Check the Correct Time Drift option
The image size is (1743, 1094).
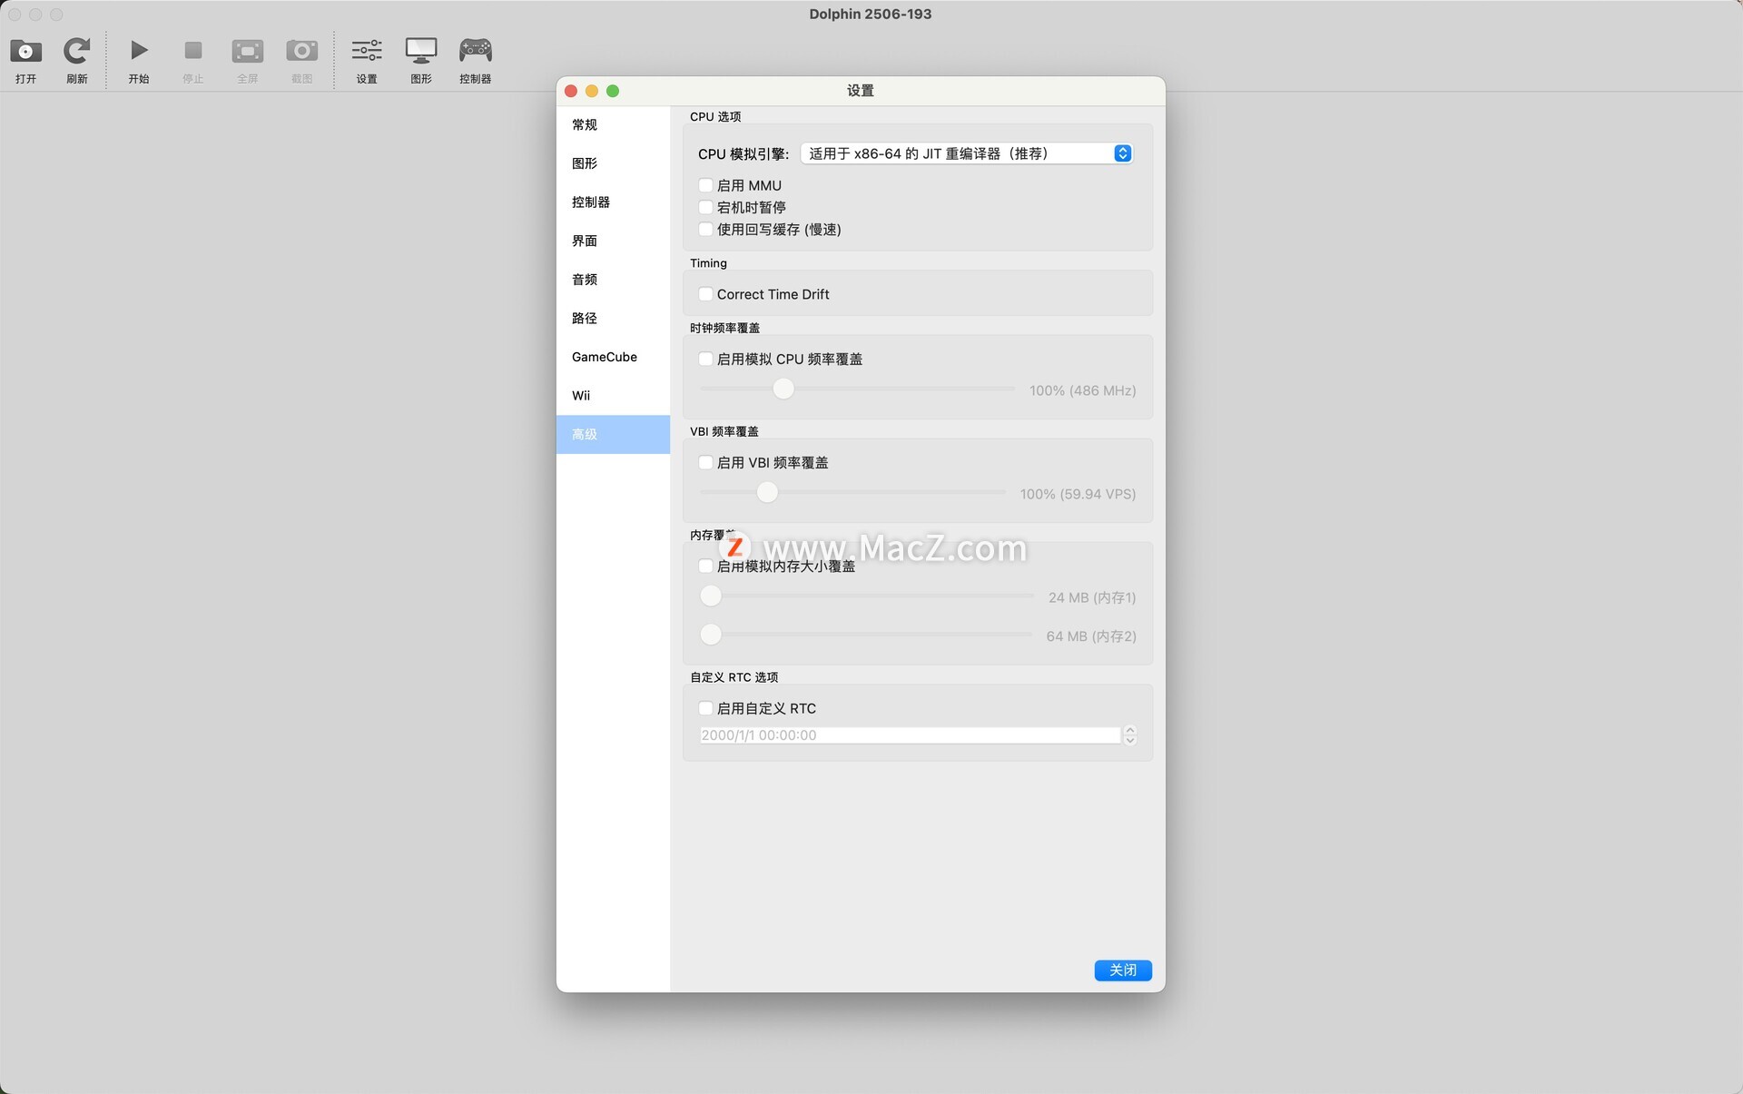[x=705, y=294]
